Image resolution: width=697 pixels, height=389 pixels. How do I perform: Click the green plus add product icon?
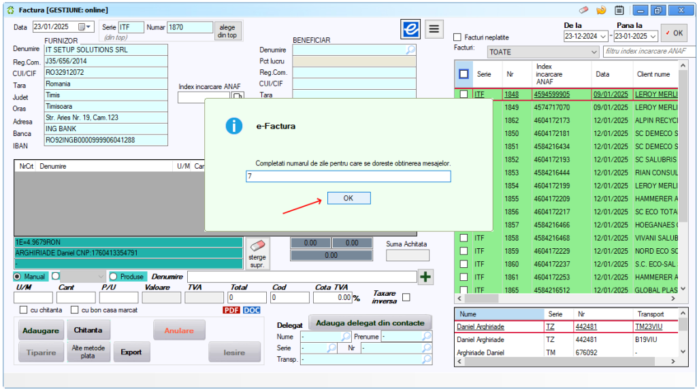425,277
